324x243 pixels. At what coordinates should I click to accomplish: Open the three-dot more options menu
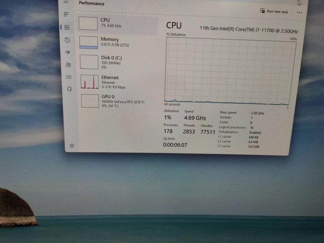pos(299,12)
